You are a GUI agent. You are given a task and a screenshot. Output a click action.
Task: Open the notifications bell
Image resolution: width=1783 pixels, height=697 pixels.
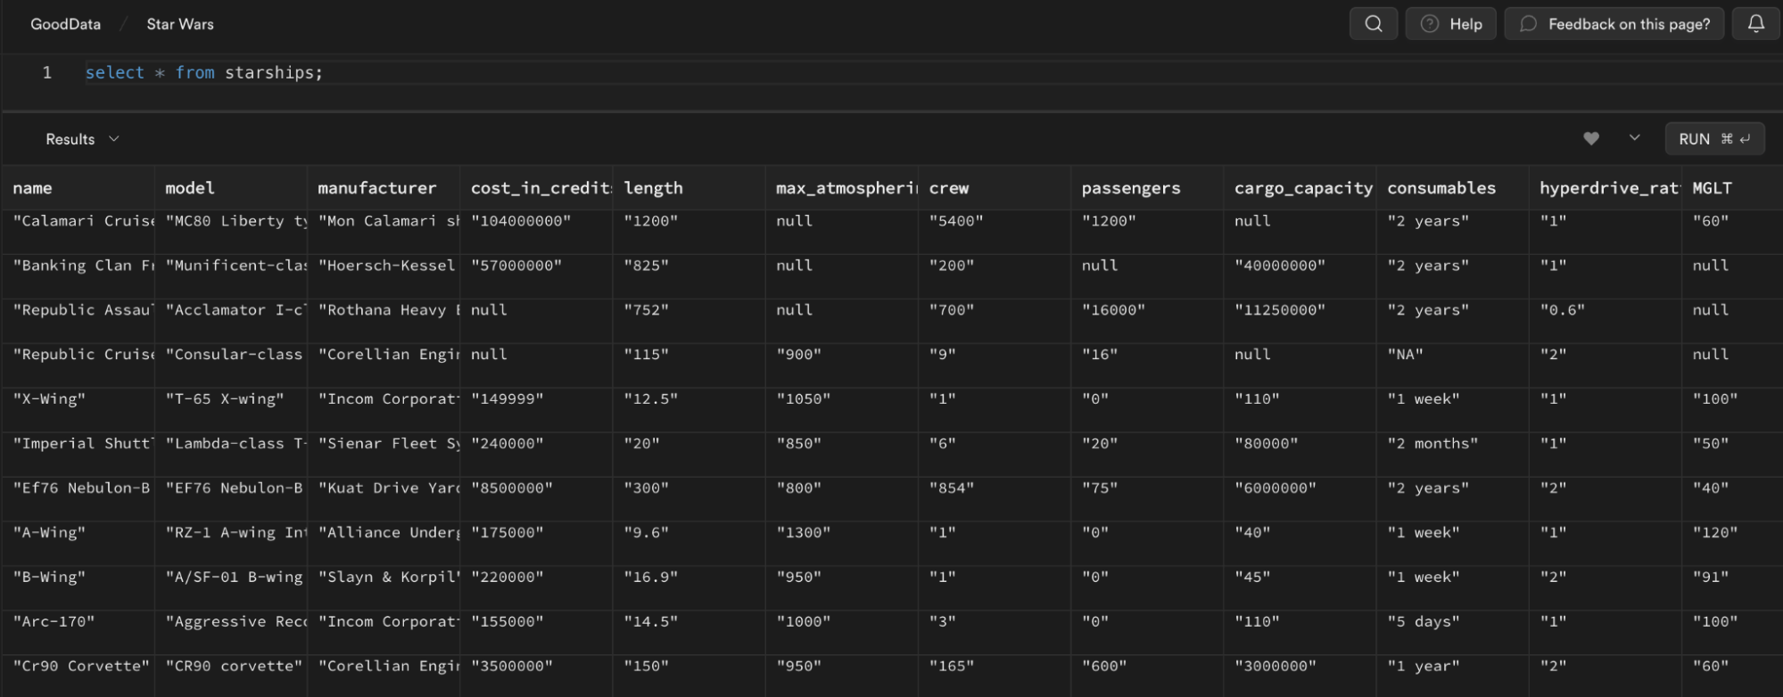[1755, 24]
